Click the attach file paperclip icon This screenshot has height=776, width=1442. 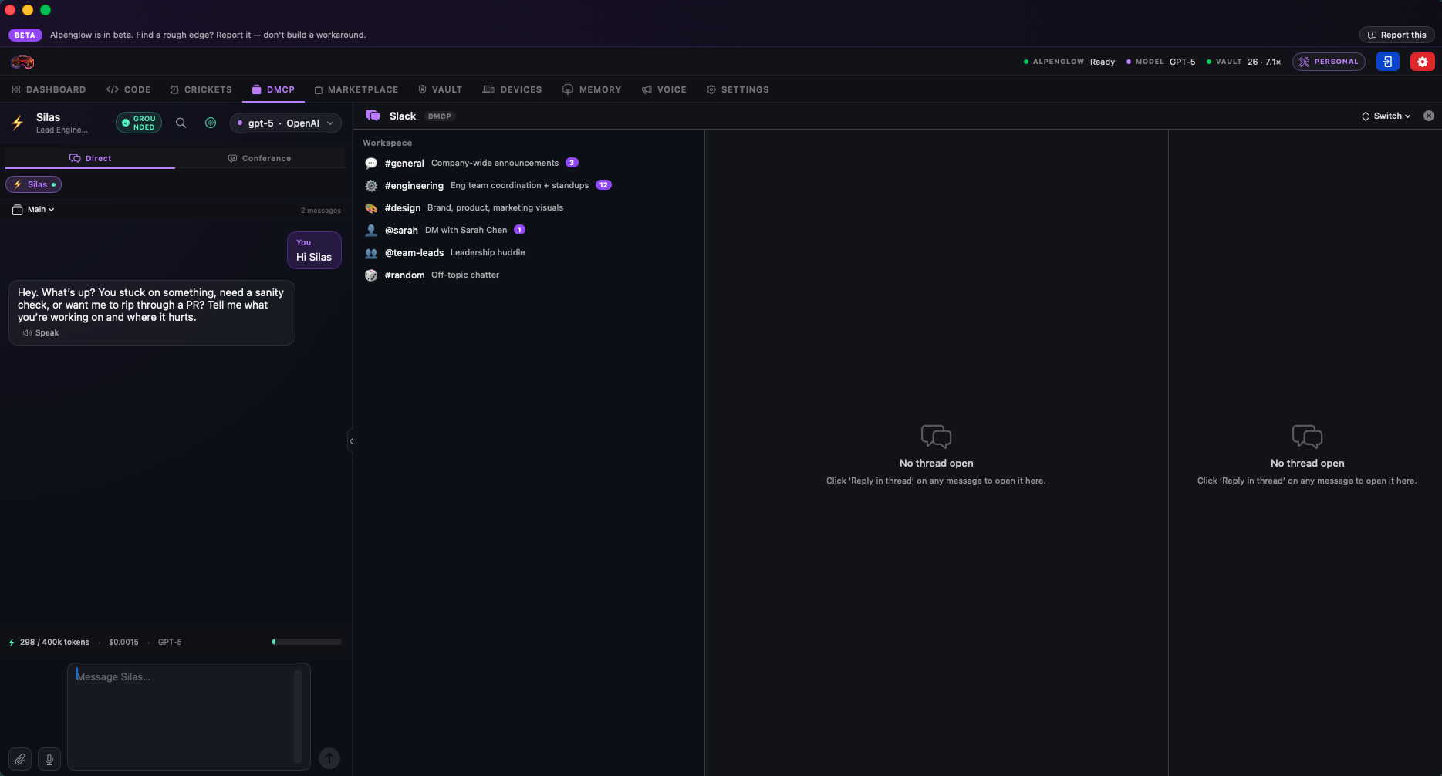click(20, 759)
